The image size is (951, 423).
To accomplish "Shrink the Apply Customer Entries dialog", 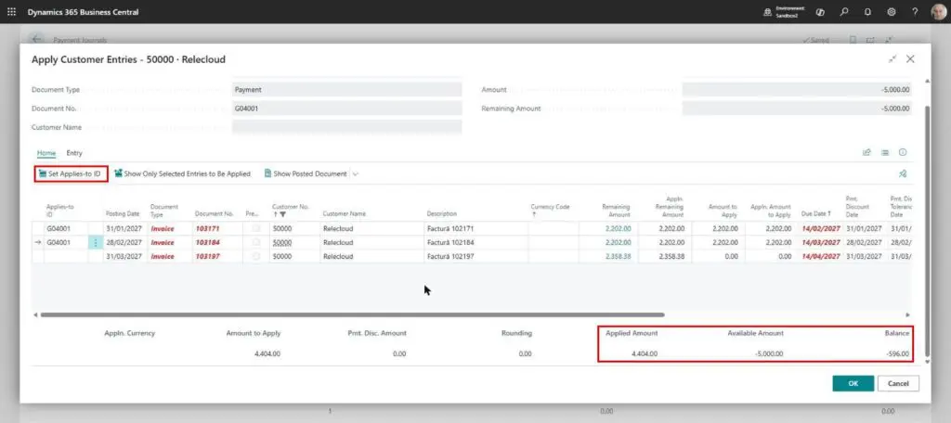I will 892,58.
